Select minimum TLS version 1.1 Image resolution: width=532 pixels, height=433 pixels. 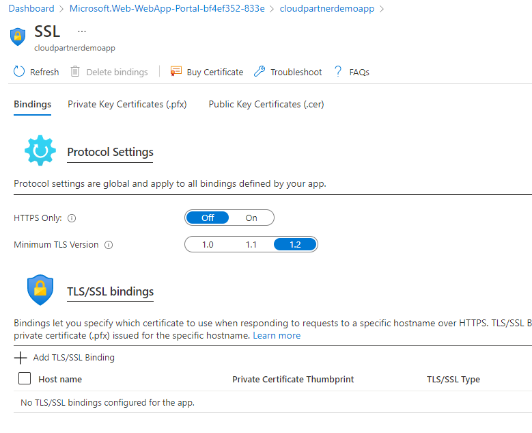click(x=251, y=245)
